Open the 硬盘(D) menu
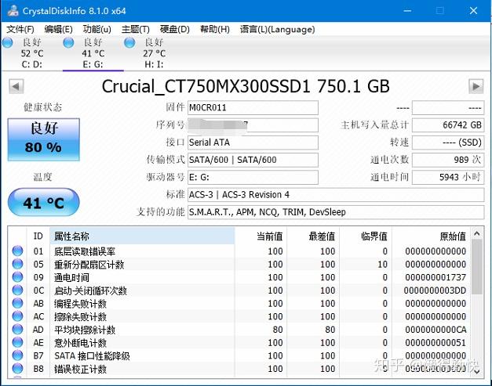This screenshot has width=492, height=386. (174, 30)
